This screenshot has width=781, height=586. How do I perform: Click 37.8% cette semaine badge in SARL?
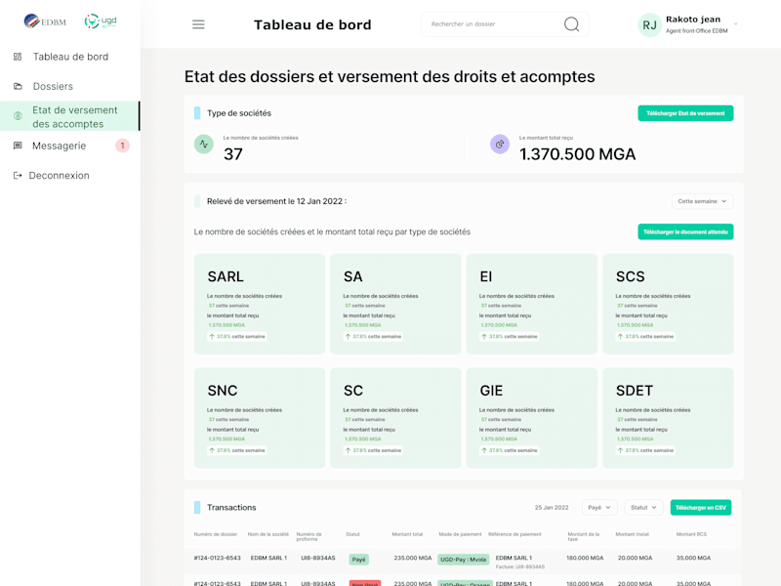point(237,336)
